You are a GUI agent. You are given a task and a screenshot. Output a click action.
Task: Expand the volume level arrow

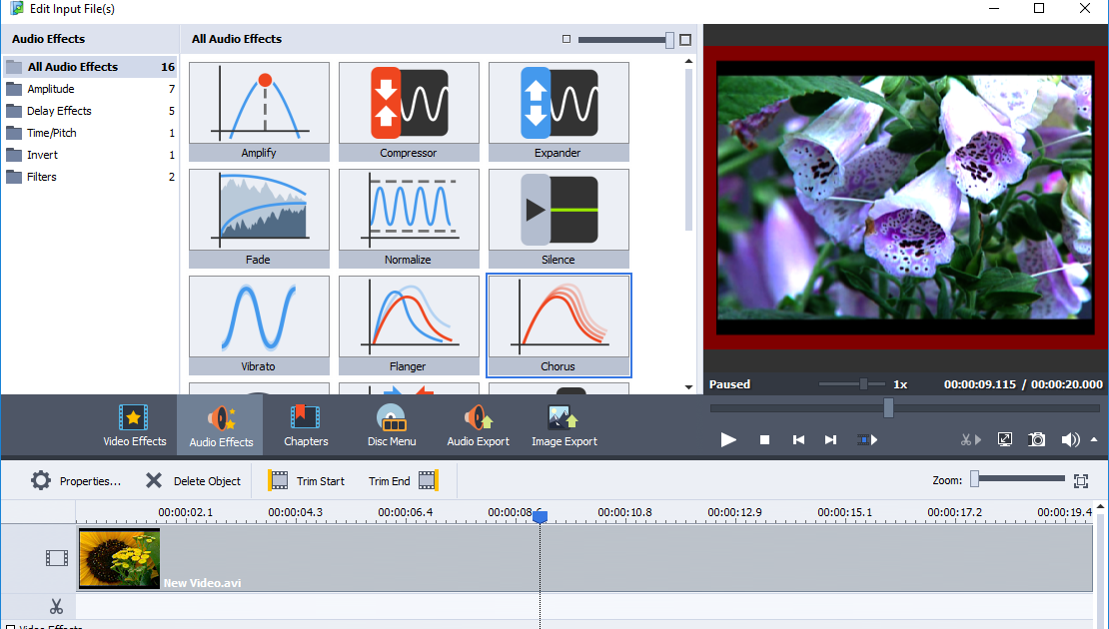(x=1094, y=439)
